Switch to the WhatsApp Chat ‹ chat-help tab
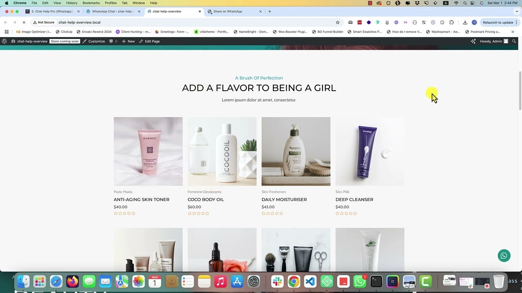522x293 pixels. click(x=113, y=11)
